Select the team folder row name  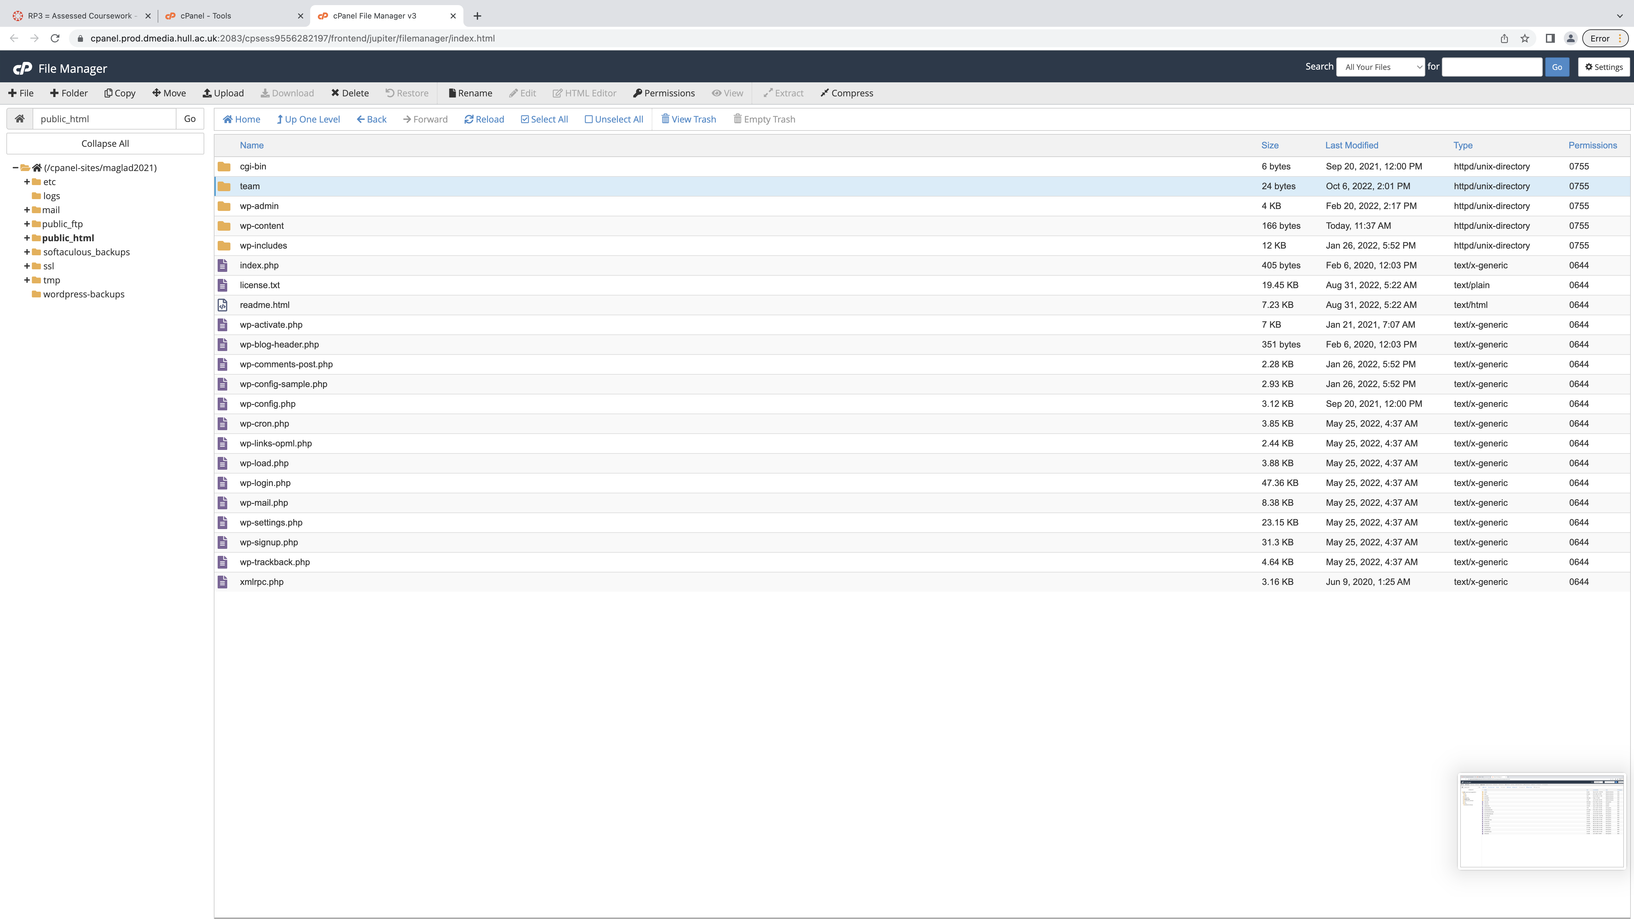tap(250, 186)
